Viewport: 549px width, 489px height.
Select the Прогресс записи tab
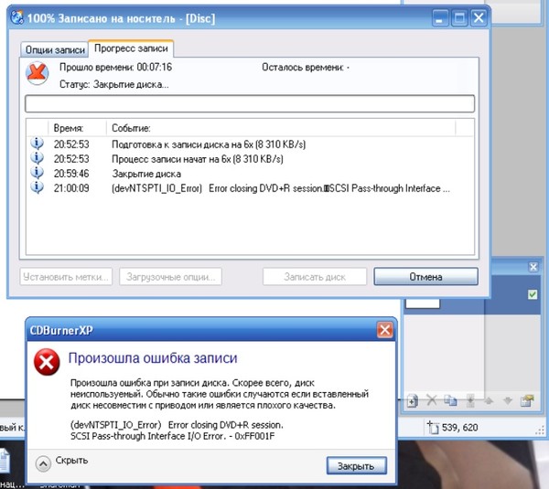[x=131, y=48]
